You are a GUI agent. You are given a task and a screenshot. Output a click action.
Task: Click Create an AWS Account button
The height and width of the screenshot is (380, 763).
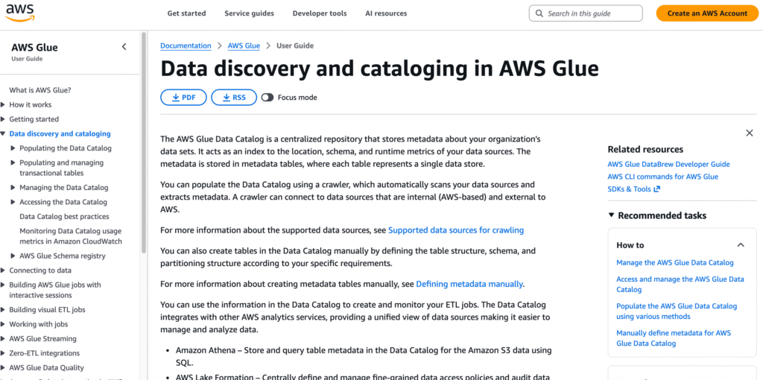[707, 13]
